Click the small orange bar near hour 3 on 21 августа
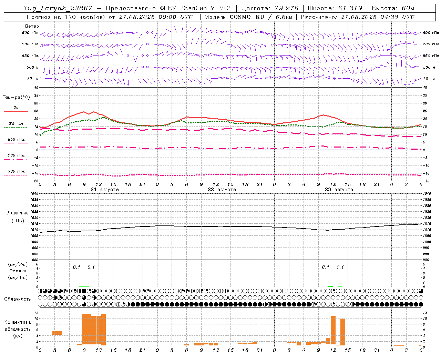This screenshot has height=353, width=441. (x=57, y=333)
